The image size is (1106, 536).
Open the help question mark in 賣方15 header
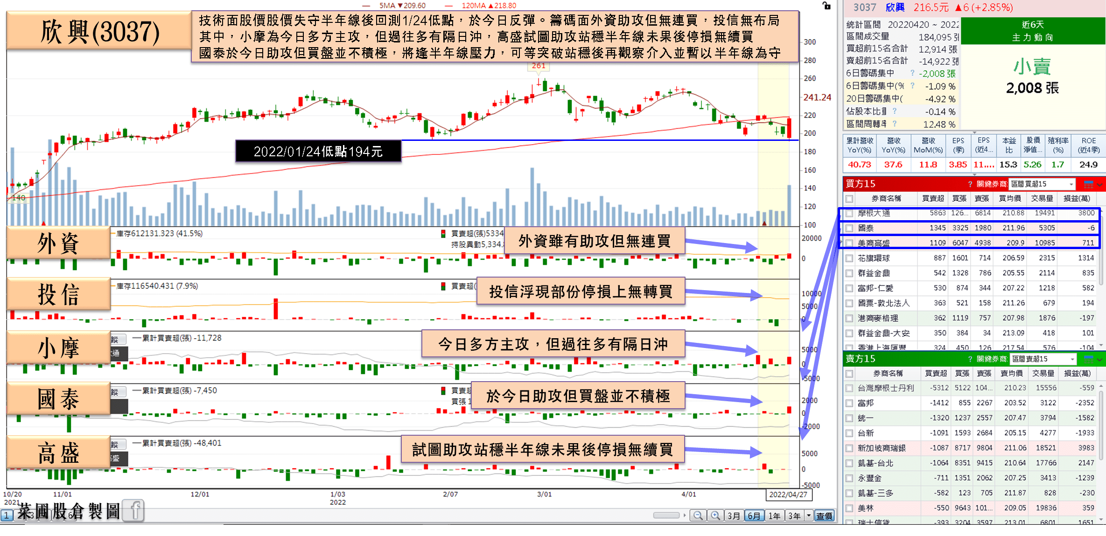pos(970,359)
